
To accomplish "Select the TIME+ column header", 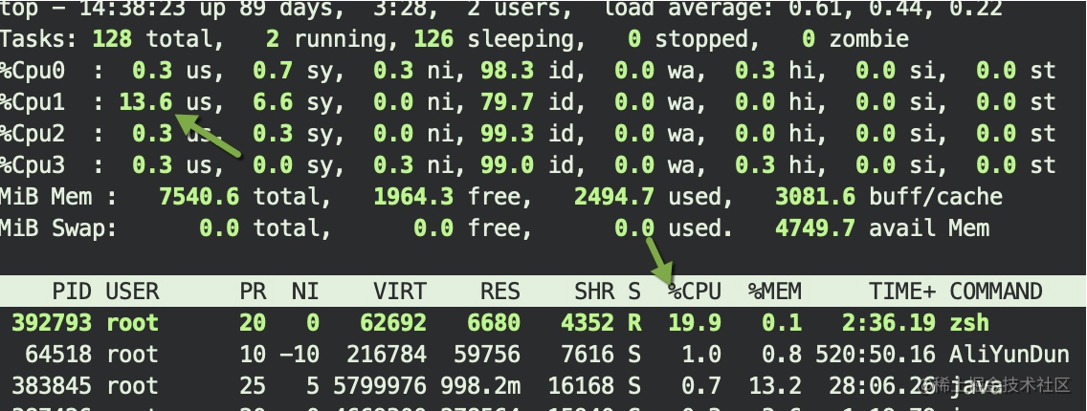I will (902, 292).
